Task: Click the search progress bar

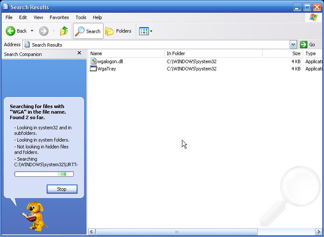Action: point(44,174)
